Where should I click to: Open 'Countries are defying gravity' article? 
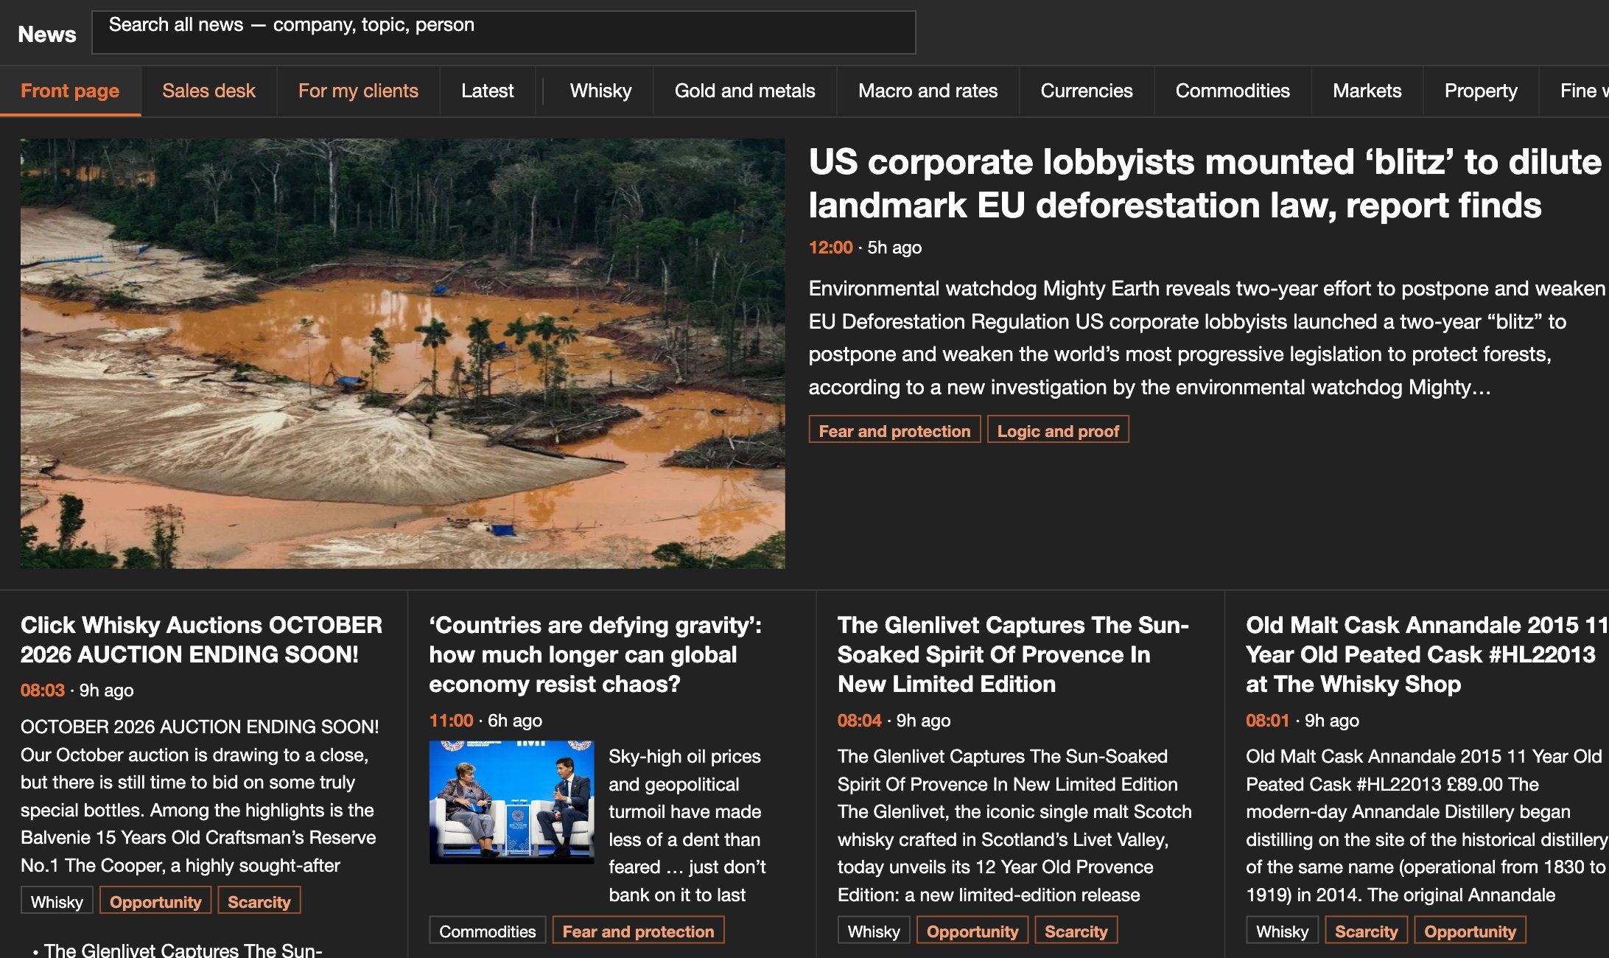point(595,654)
